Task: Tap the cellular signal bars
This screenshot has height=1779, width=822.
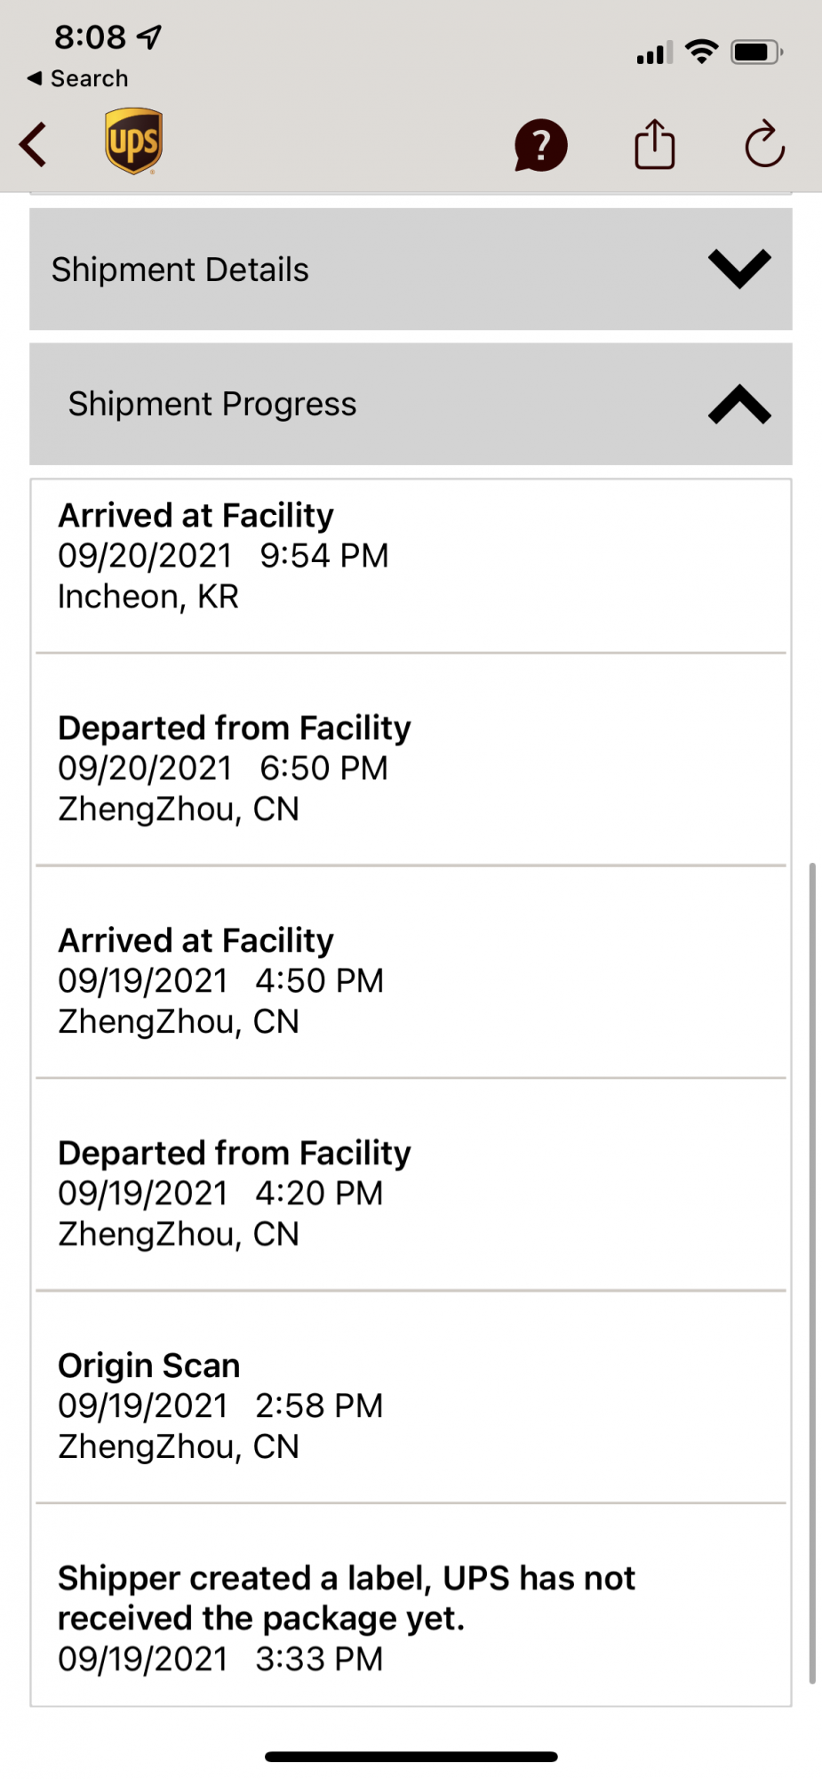Action: coord(655,53)
